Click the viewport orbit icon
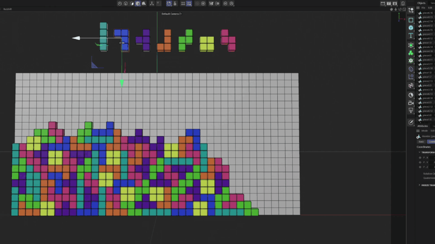 400,9
